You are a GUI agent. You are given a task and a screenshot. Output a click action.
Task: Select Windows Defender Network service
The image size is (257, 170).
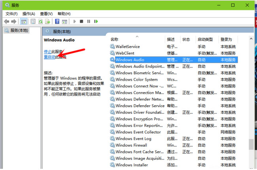pos(174,99)
